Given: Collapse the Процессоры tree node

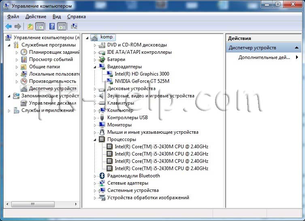Looking at the screenshot, I should pos(95,140).
